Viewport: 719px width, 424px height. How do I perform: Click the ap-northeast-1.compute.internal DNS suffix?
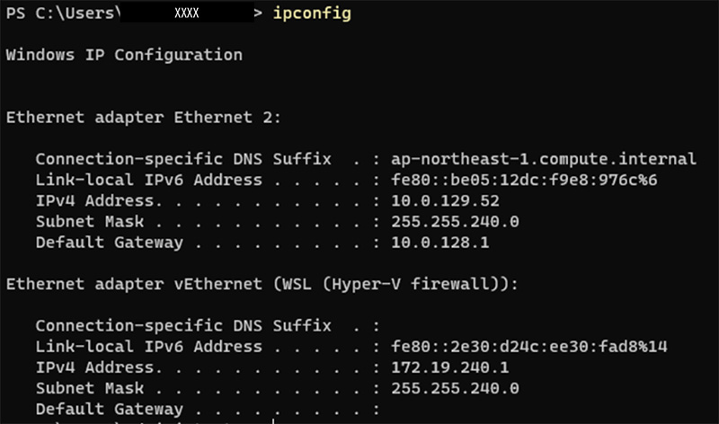click(544, 159)
